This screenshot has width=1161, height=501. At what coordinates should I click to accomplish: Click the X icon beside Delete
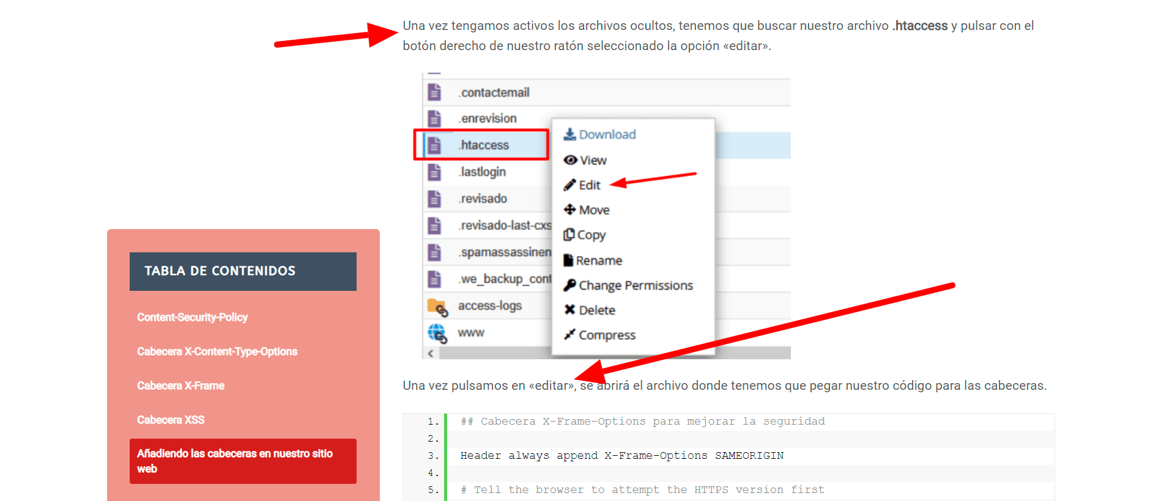point(569,310)
